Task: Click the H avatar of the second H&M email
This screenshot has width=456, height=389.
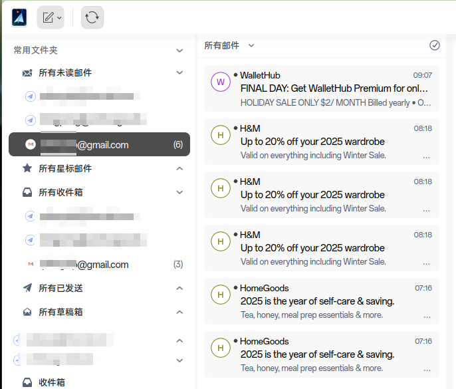Action: tap(221, 188)
